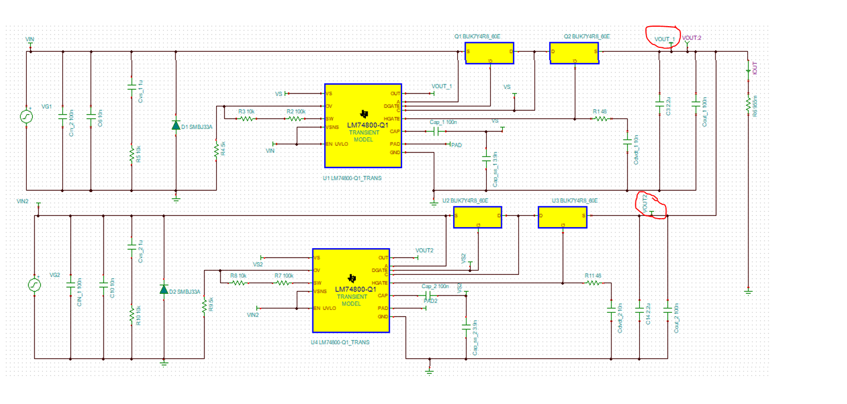This screenshot has width=847, height=404.
Task: Select the R7 100k resistor symbol
Action: click(x=283, y=283)
